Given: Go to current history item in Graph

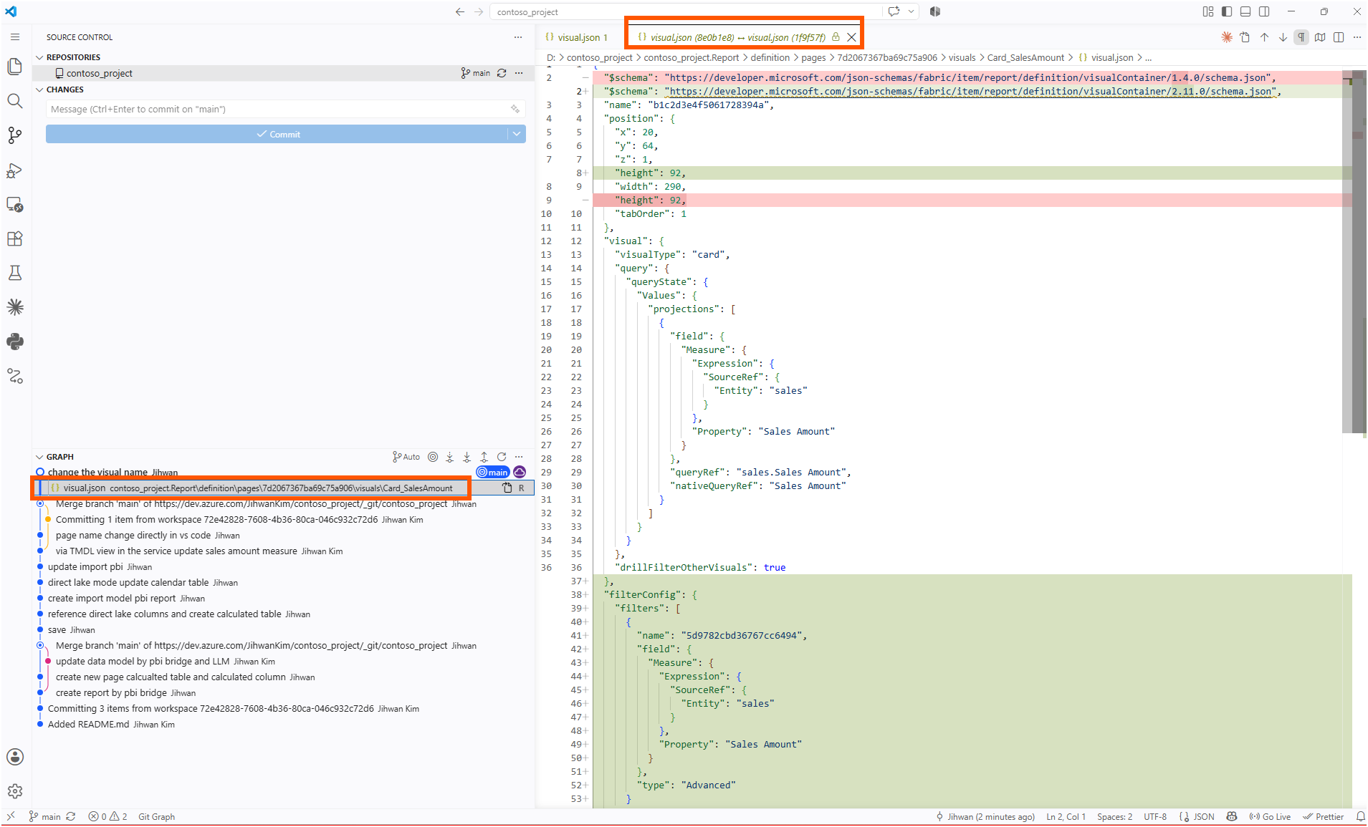Looking at the screenshot, I should point(433,457).
